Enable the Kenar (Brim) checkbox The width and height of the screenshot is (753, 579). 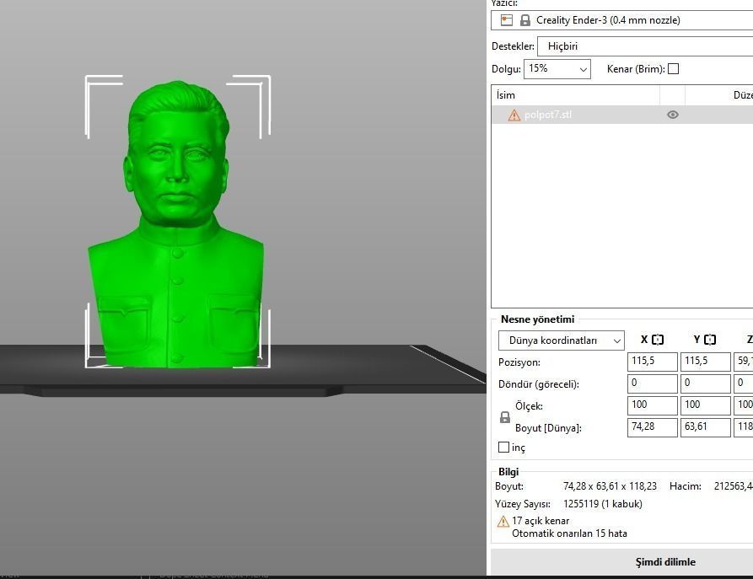point(673,68)
